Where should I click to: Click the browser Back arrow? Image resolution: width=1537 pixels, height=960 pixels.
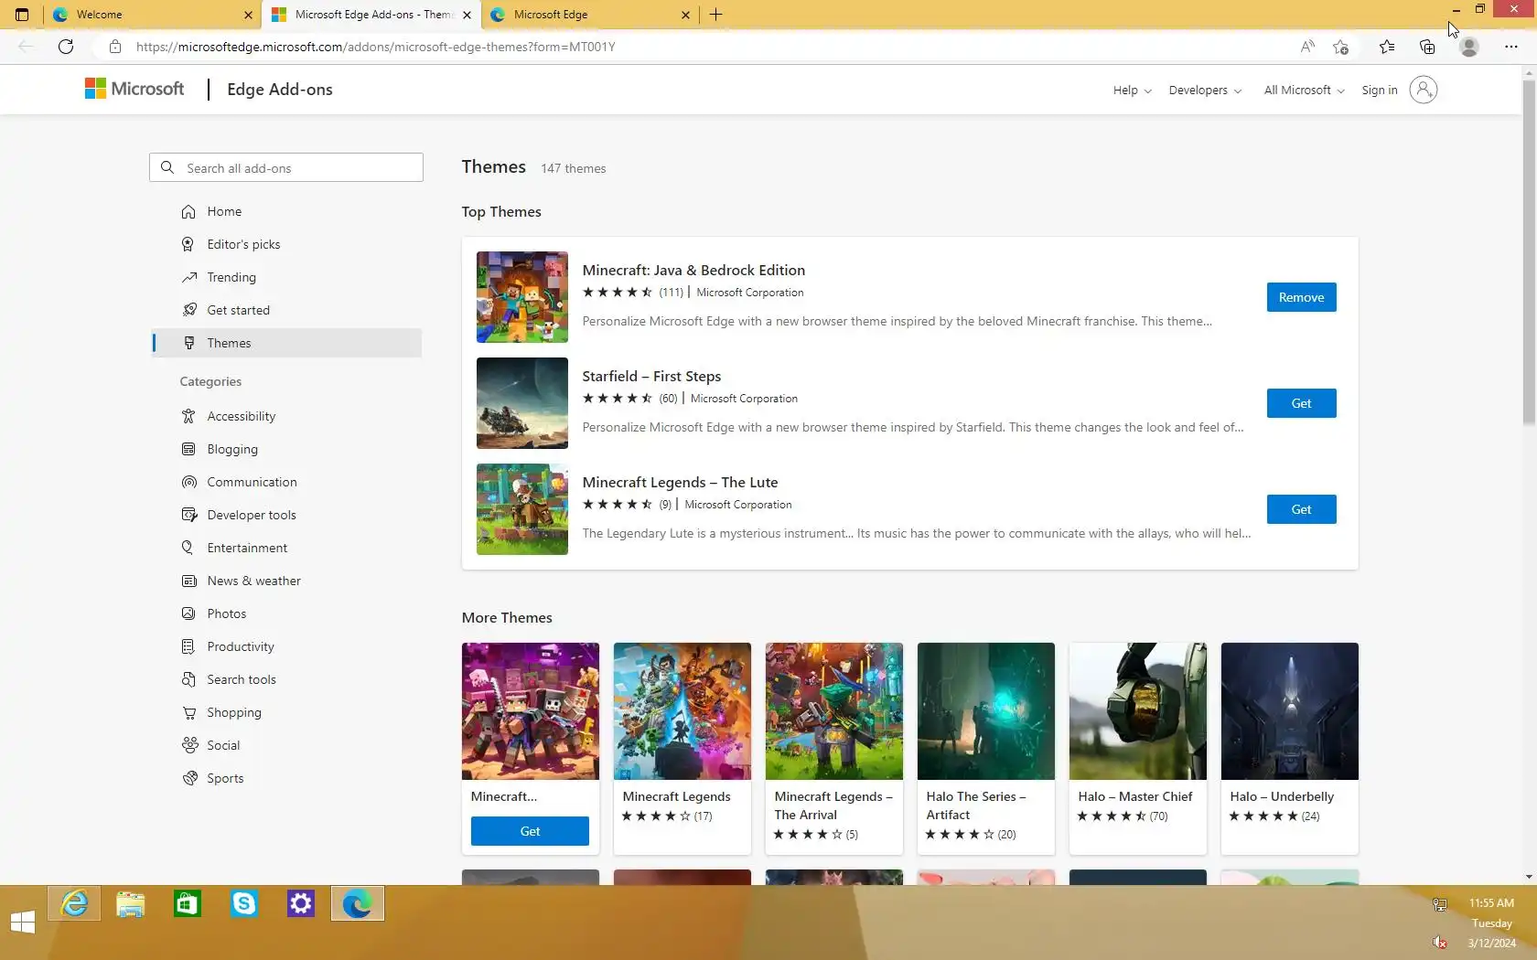26,47
